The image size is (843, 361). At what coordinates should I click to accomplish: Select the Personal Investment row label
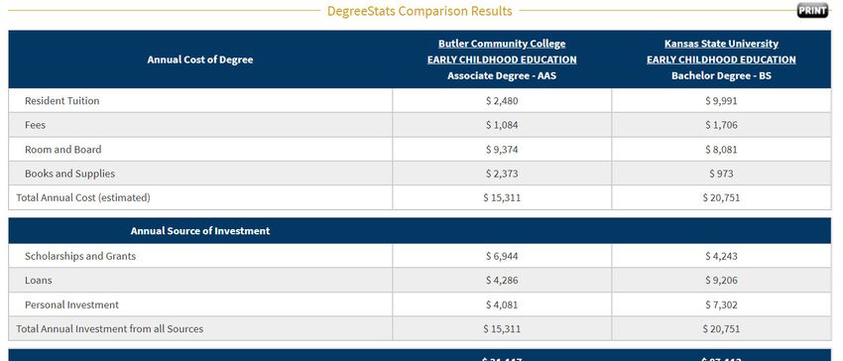pyautogui.click(x=71, y=304)
